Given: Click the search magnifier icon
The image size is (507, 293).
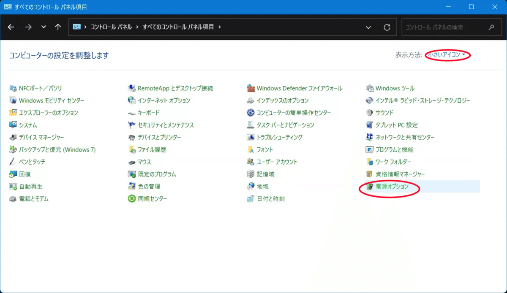Looking at the screenshot, I should tap(491, 27).
